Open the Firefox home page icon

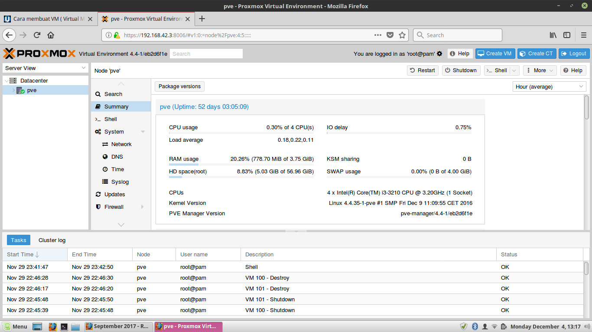pyautogui.click(x=51, y=35)
